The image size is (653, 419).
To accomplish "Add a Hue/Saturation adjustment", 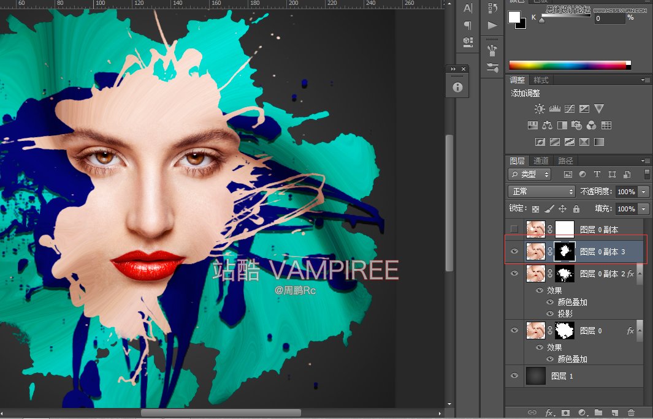I will point(533,125).
